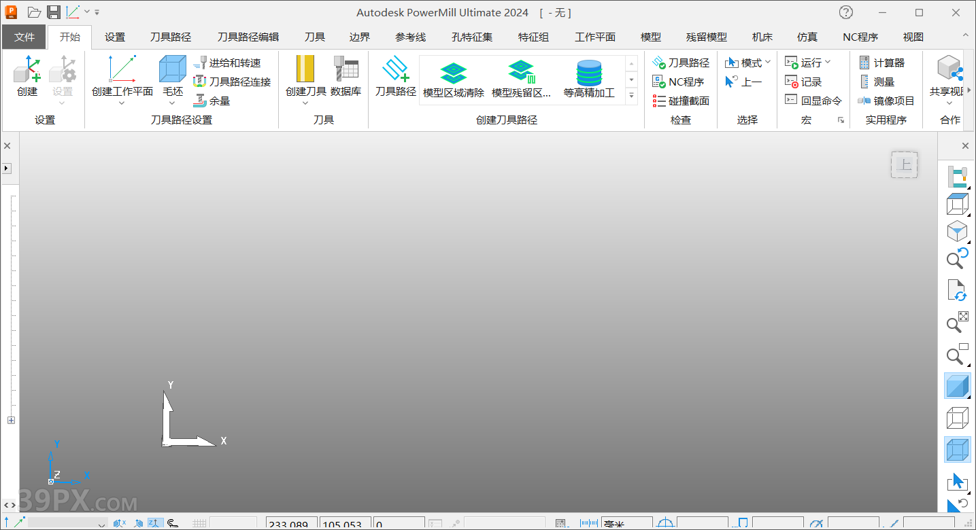Click the wireframe block view icon
The image size is (976, 530).
click(x=958, y=204)
